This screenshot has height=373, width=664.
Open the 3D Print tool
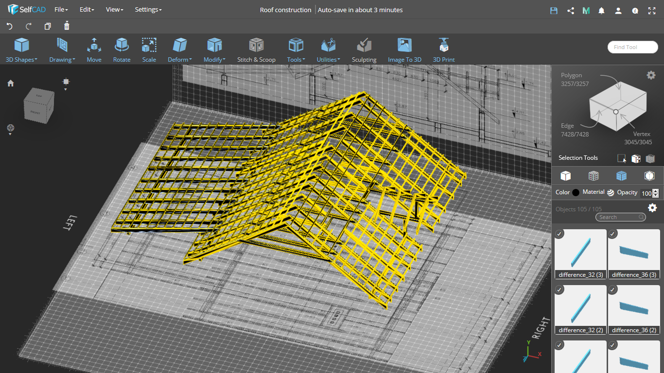coord(444,51)
